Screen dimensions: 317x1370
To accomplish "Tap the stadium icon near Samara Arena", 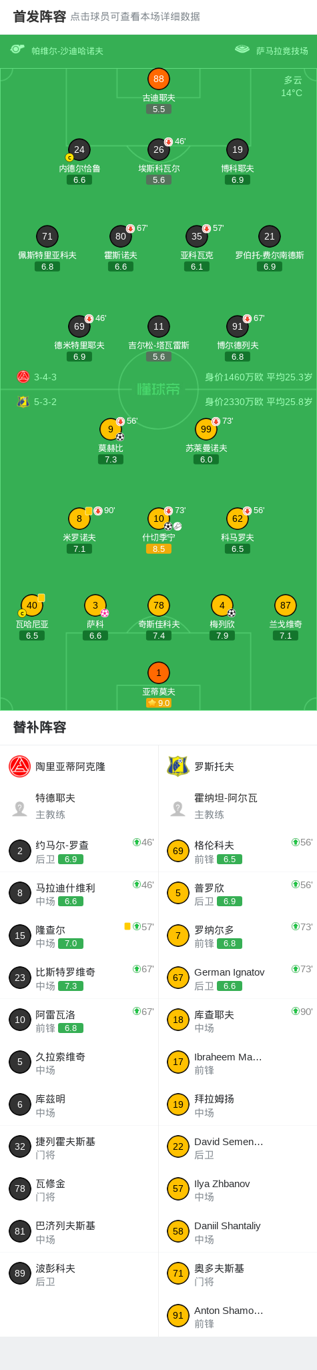I will [242, 49].
